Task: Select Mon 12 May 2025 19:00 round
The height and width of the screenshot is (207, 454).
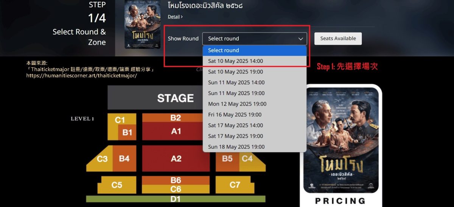Action: tap(254, 104)
